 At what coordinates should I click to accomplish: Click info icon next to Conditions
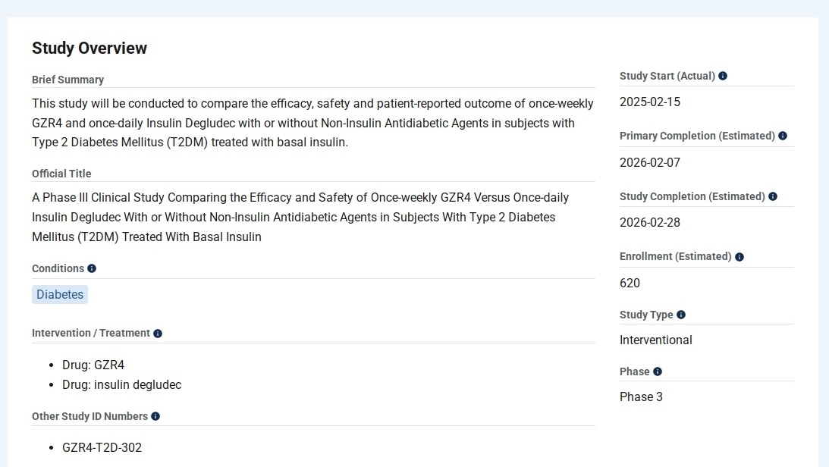coord(92,268)
